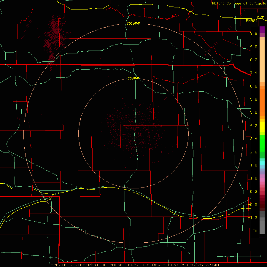Click the dark purple top of the color bar
This screenshot has width=267, height=267.
click(262, 30)
